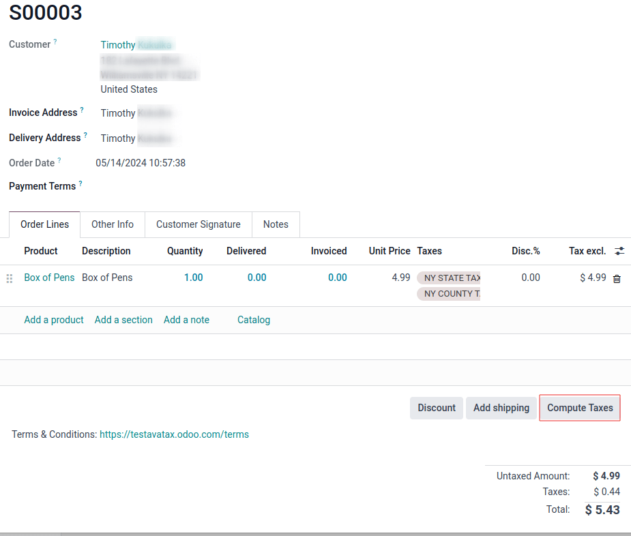
Task: Select the Order Lines tab
Action: click(44, 224)
